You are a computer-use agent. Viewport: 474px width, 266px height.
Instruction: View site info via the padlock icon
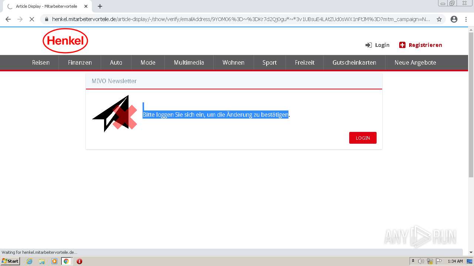[x=47, y=19]
